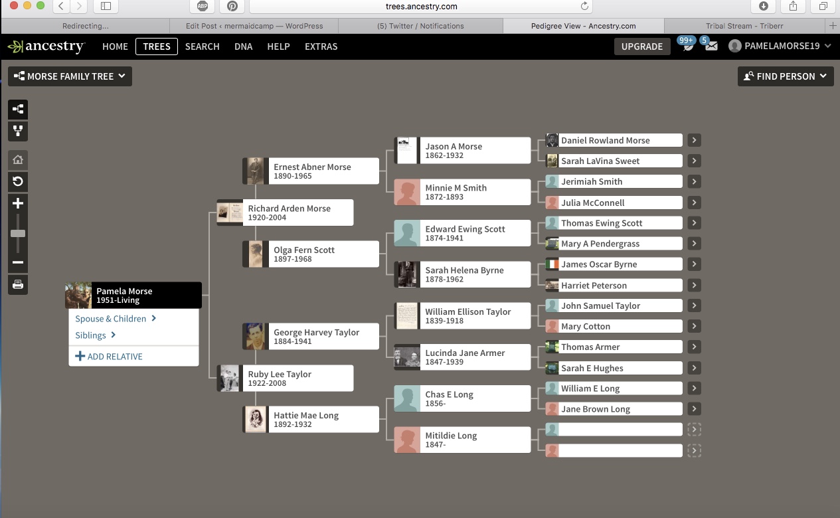This screenshot has height=518, width=840.
Task: Open the Morse Family Tree dropdown
Action: (70, 76)
